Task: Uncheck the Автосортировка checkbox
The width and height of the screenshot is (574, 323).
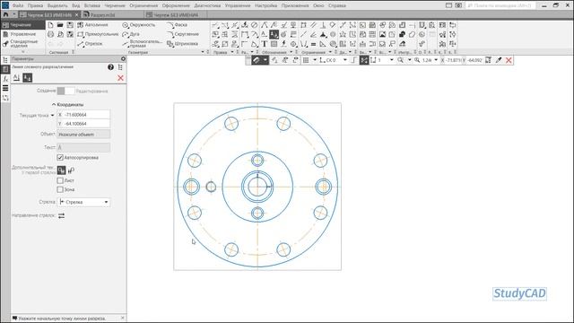Action: pyautogui.click(x=60, y=158)
